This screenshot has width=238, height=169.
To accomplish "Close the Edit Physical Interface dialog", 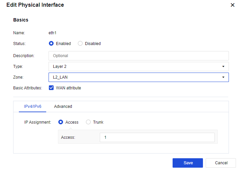I will tap(232, 5).
